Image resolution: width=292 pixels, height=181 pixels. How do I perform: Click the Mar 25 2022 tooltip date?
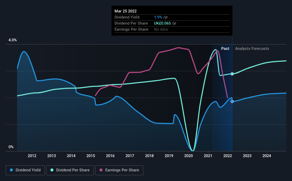(x=126, y=11)
